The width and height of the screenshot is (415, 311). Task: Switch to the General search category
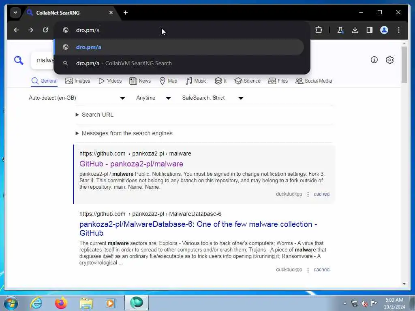(44, 81)
